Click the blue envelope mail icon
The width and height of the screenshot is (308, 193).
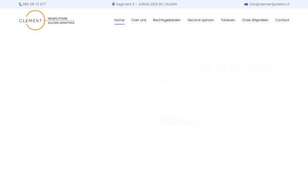(246, 4)
